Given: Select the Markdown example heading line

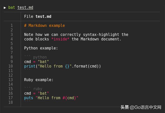Looking at the screenshot, I should (x=45, y=25).
